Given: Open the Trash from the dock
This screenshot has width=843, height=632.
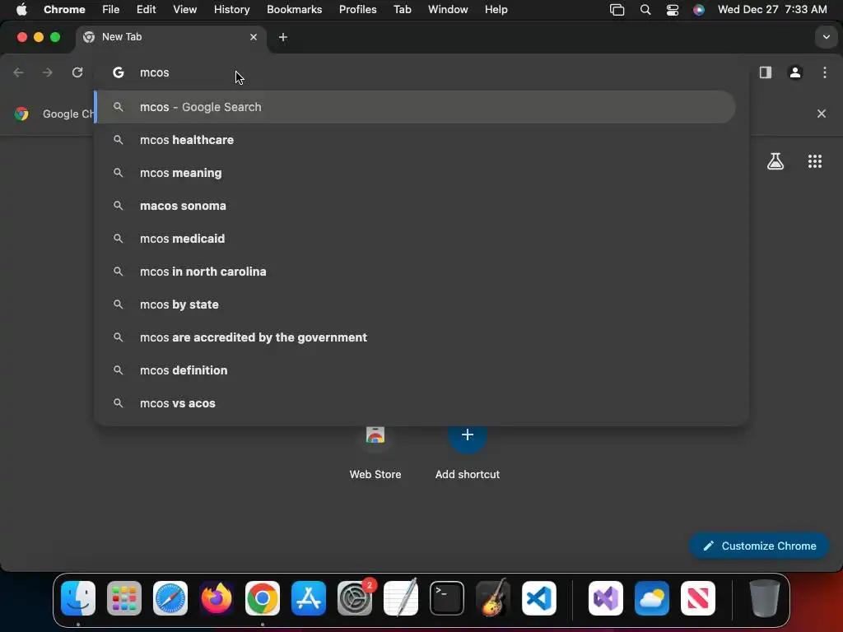Looking at the screenshot, I should (765, 598).
